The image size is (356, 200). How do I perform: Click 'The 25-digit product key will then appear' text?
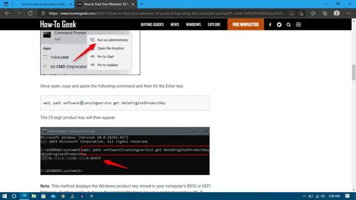tap(78, 117)
